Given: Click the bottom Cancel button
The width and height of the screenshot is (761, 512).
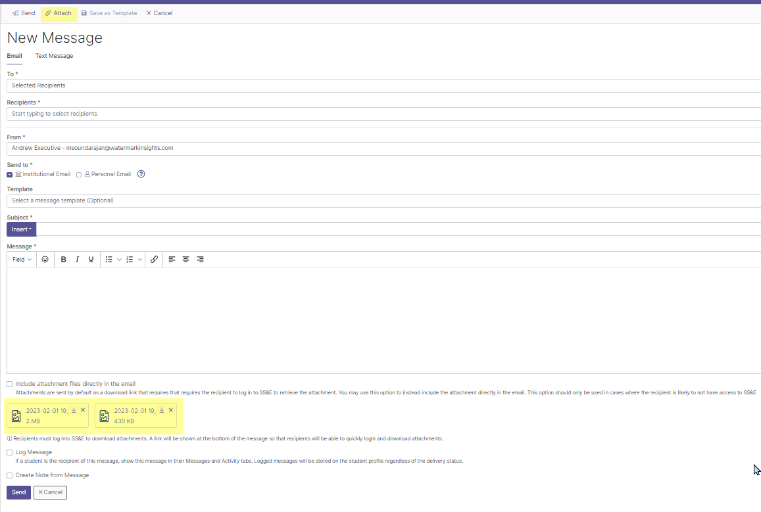Looking at the screenshot, I should click(x=50, y=492).
